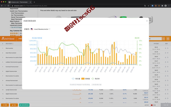
Task: Open external link icon beside meat thermometer keyword
Action: [49, 29]
